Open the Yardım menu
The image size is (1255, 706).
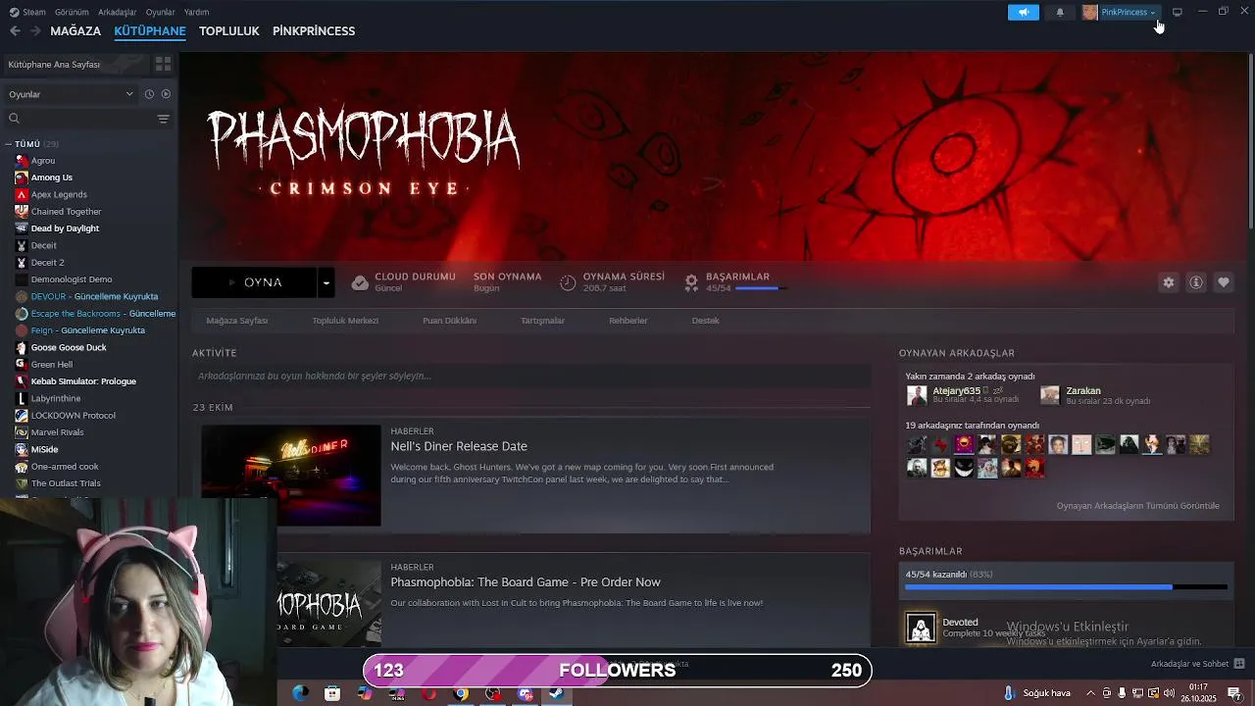pos(196,12)
